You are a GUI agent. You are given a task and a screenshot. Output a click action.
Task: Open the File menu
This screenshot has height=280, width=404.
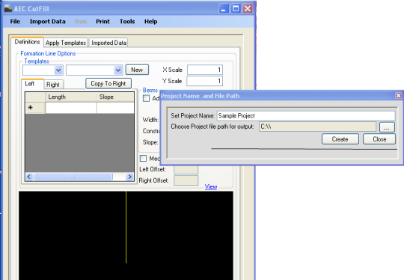tap(15, 22)
